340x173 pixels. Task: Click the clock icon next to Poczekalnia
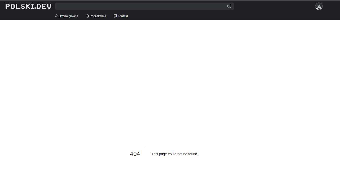coord(87,16)
